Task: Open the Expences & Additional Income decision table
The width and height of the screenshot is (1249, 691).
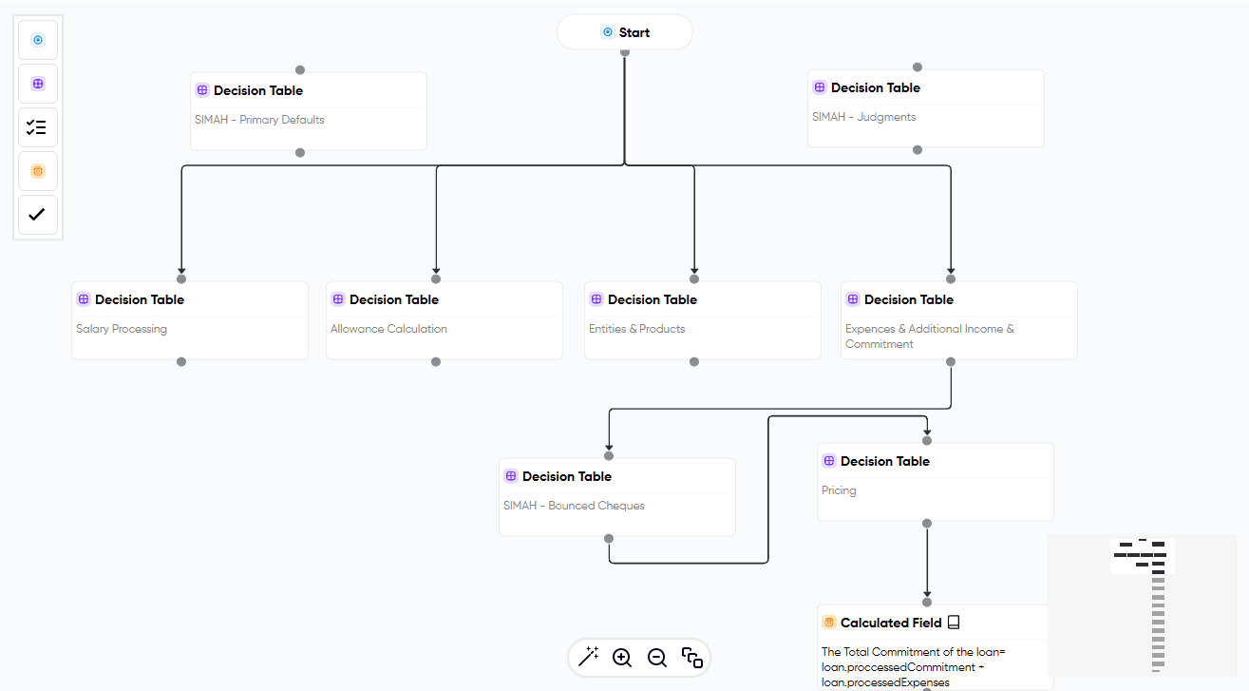Action: tap(958, 319)
